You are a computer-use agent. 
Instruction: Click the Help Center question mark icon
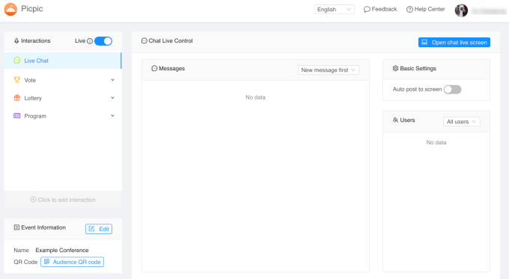[x=409, y=10]
